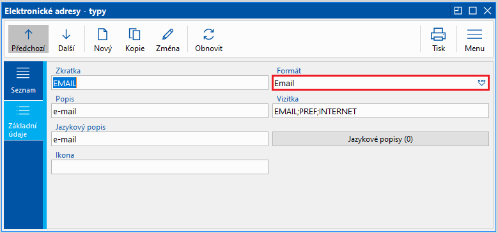Click the Formát combo box showing Email

tap(380, 83)
